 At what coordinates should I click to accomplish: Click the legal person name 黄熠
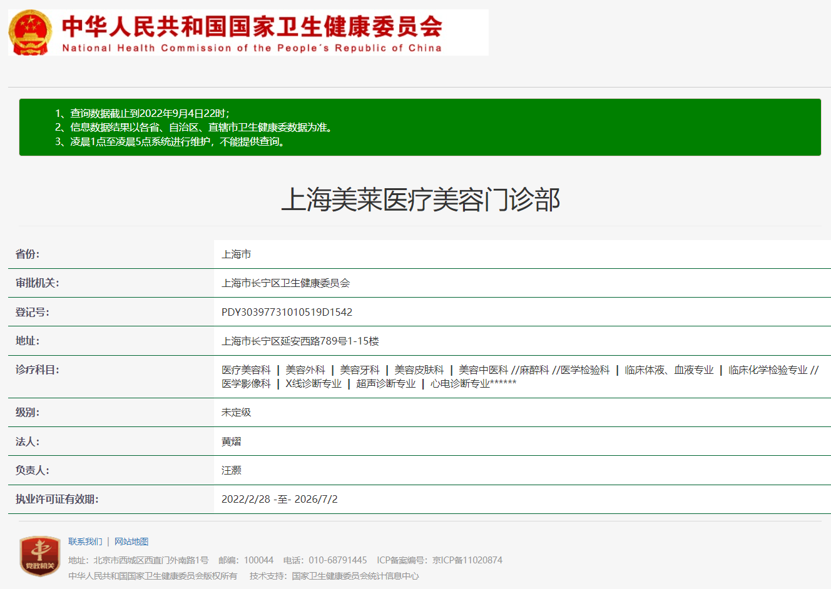(x=232, y=441)
